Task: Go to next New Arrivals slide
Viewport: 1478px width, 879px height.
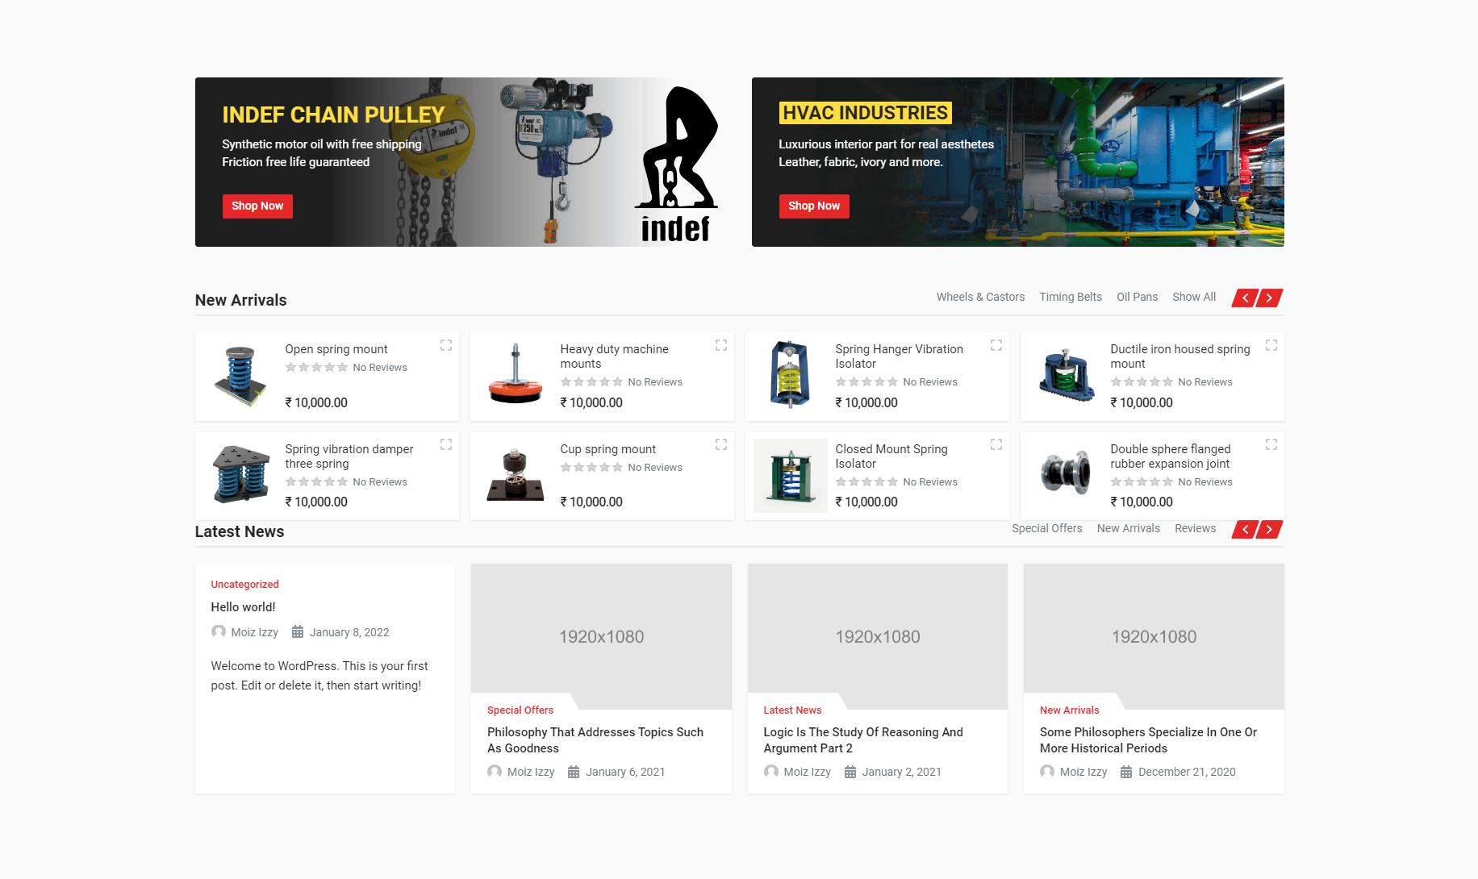Action: [1270, 298]
